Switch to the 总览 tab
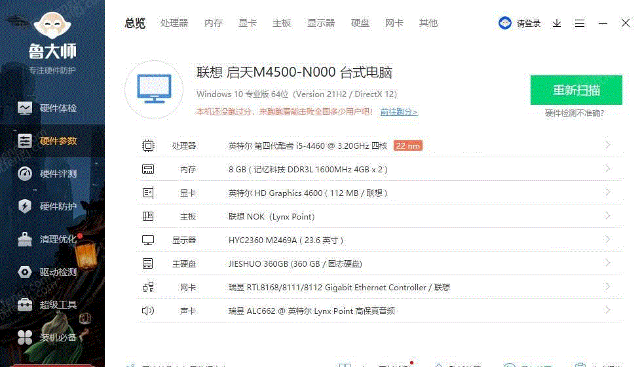This screenshot has height=367, width=642. pyautogui.click(x=135, y=24)
